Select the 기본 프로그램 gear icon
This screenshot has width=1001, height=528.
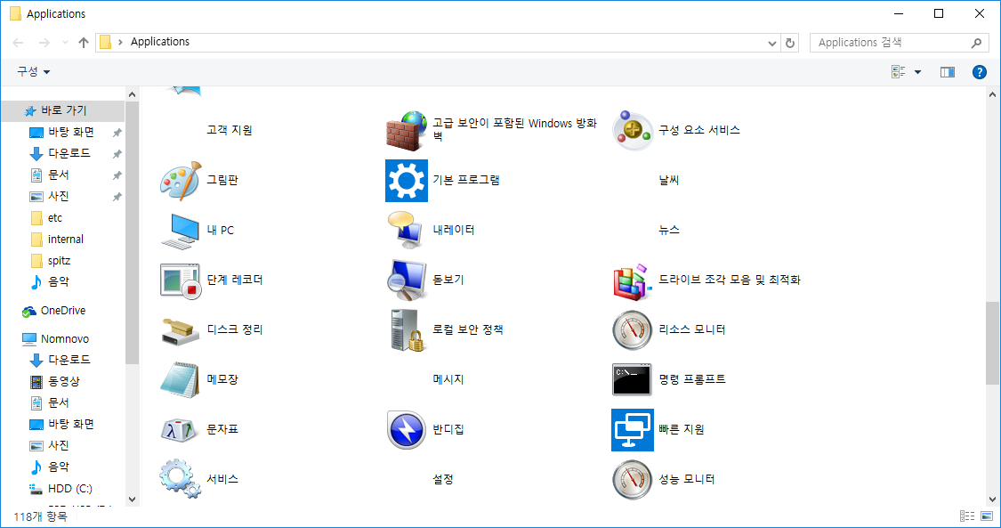click(407, 181)
